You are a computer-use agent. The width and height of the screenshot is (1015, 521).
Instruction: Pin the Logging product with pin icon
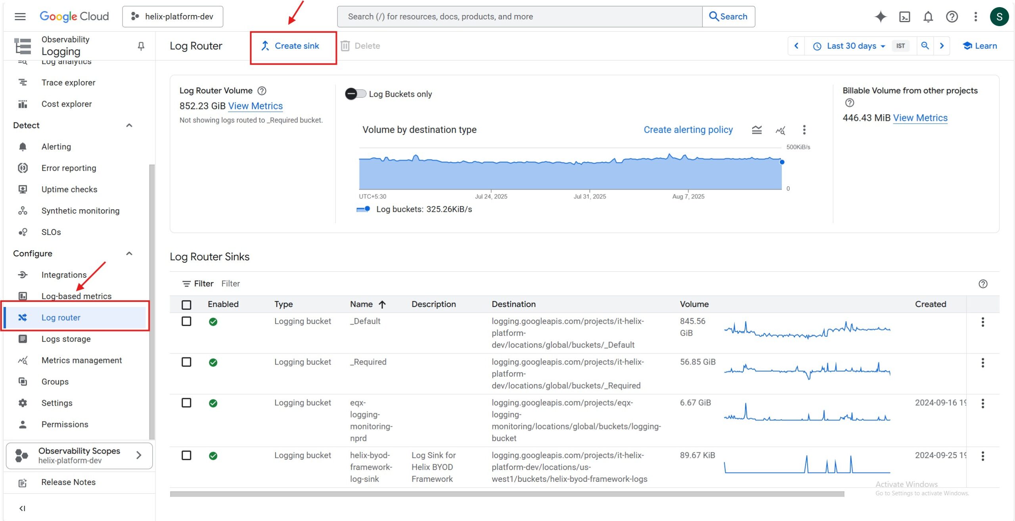(141, 46)
